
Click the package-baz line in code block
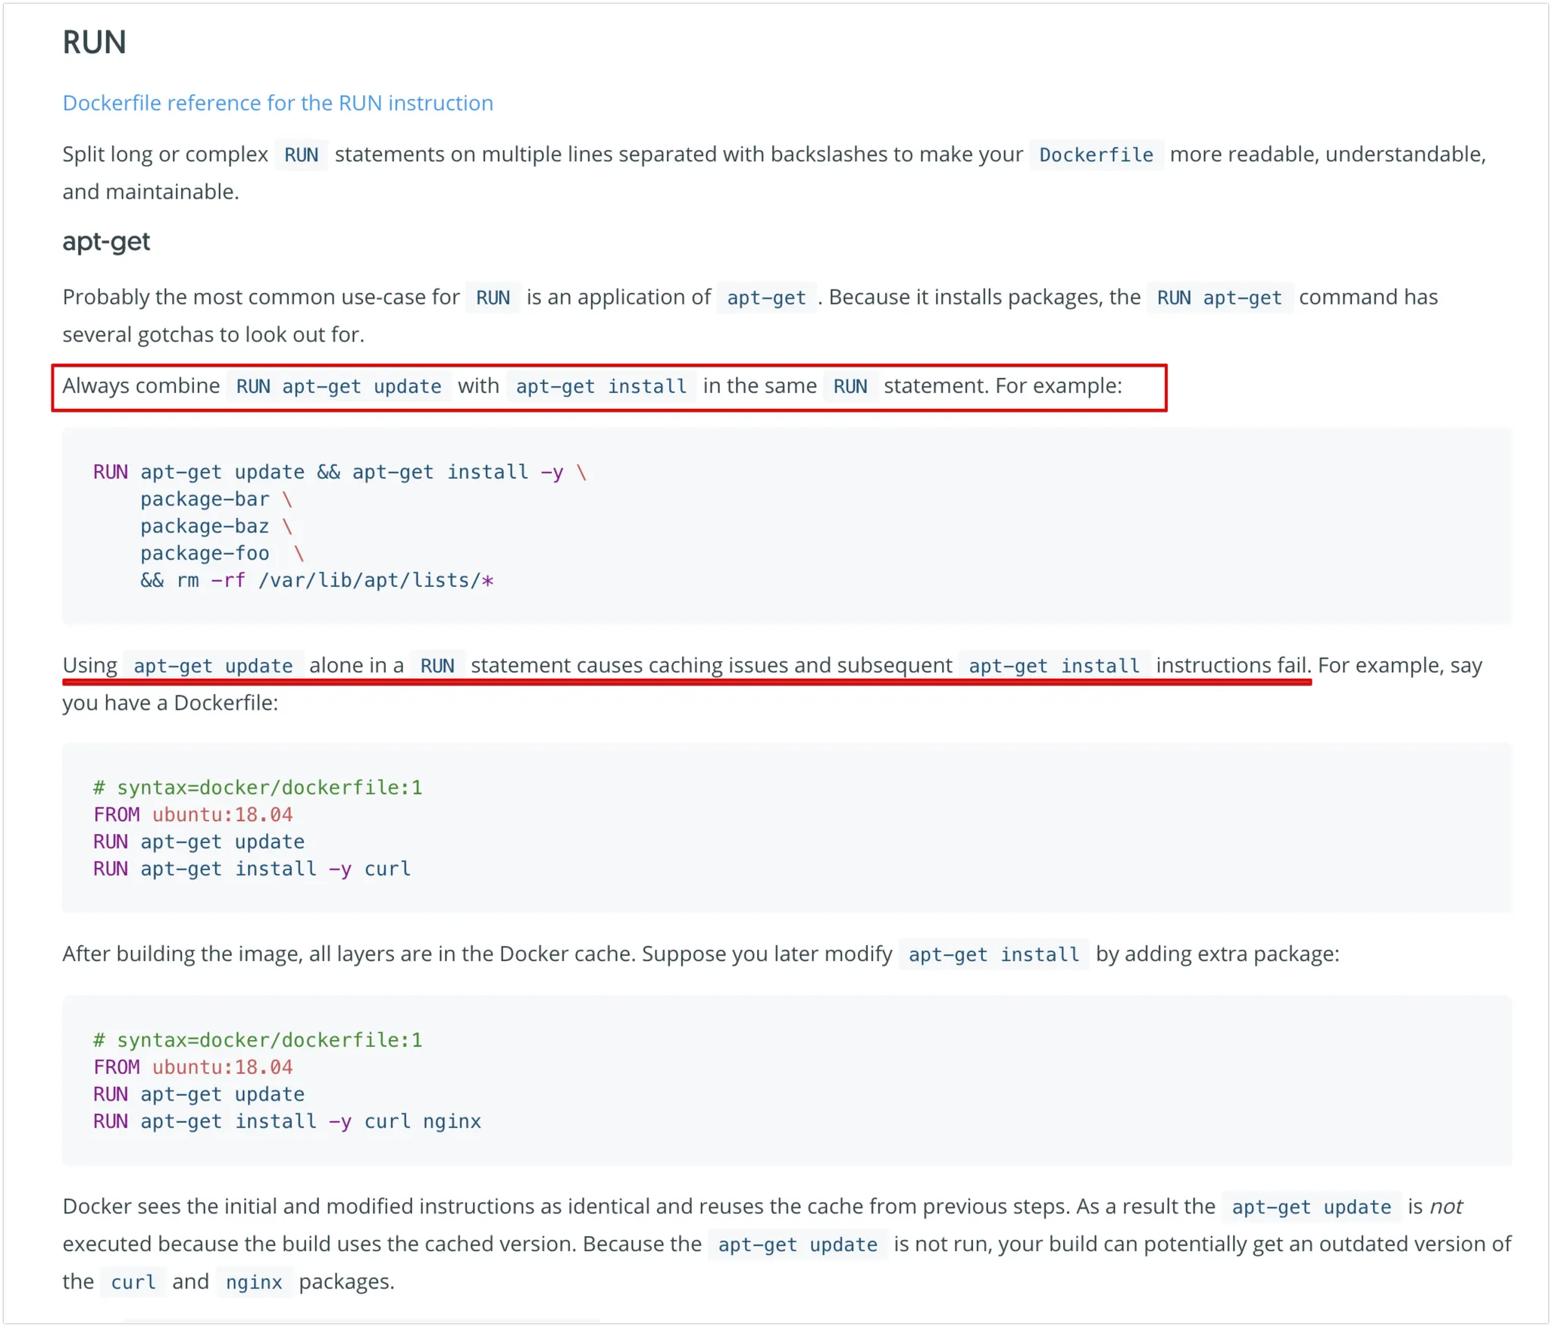click(205, 526)
